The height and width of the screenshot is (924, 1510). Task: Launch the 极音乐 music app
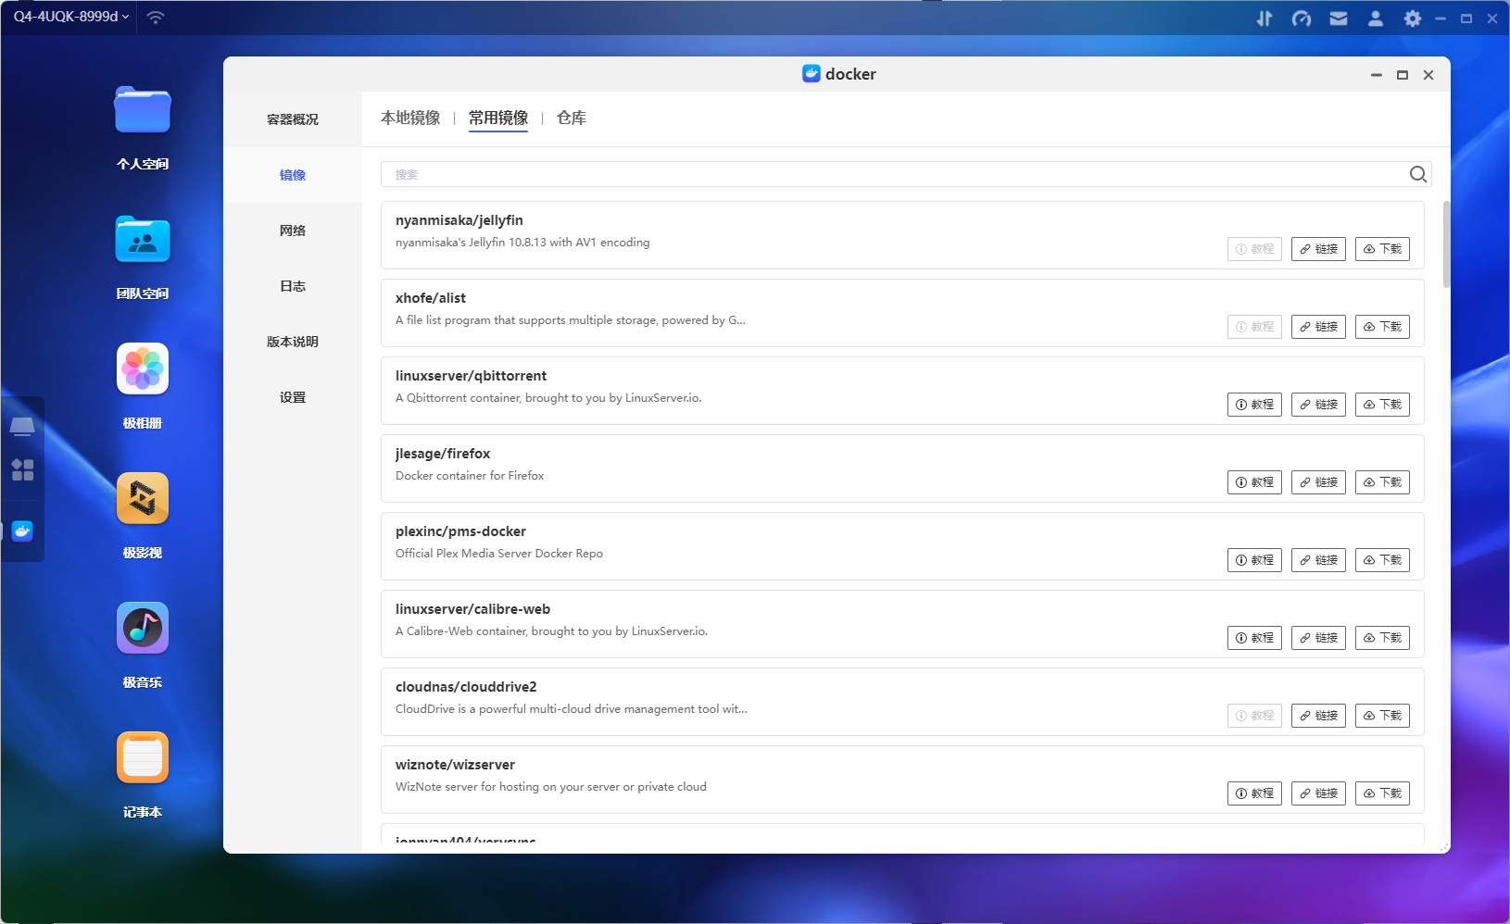click(143, 628)
